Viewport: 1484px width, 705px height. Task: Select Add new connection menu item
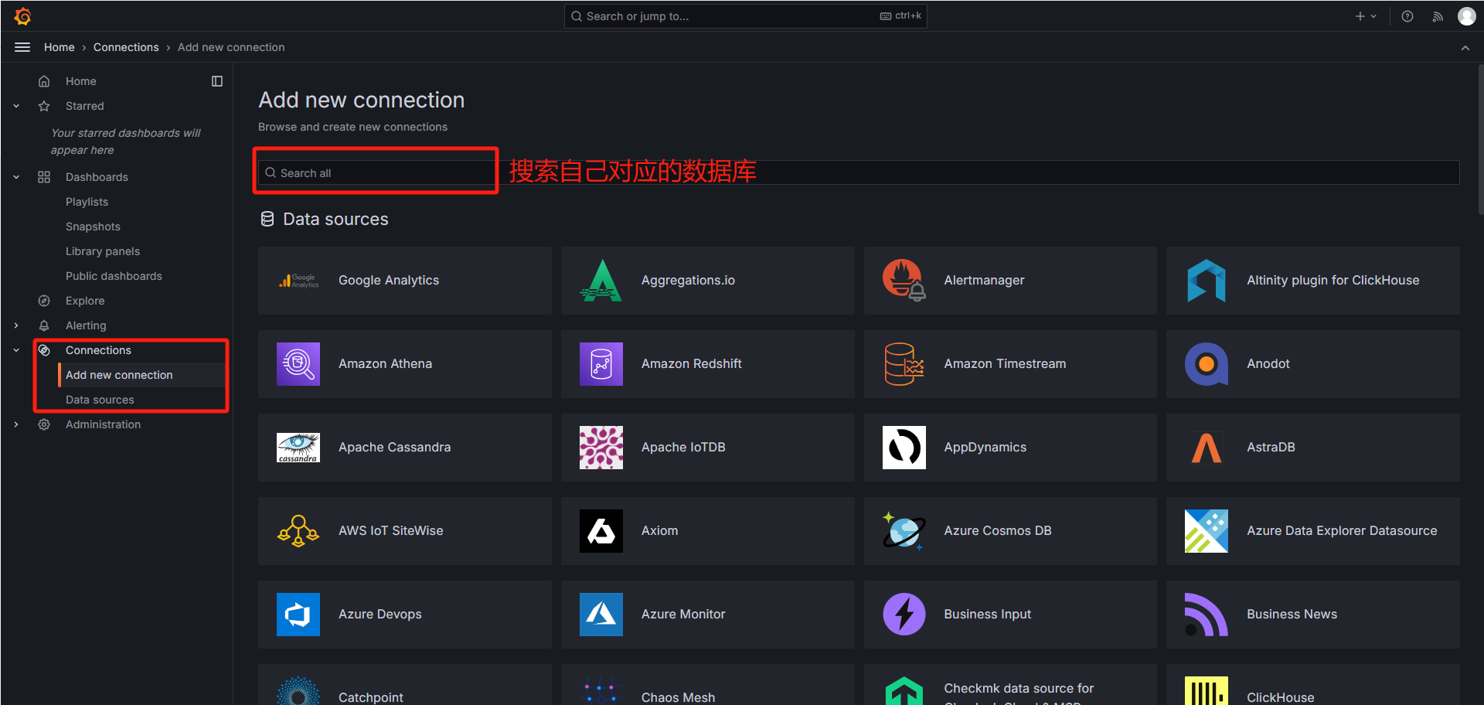pos(119,375)
